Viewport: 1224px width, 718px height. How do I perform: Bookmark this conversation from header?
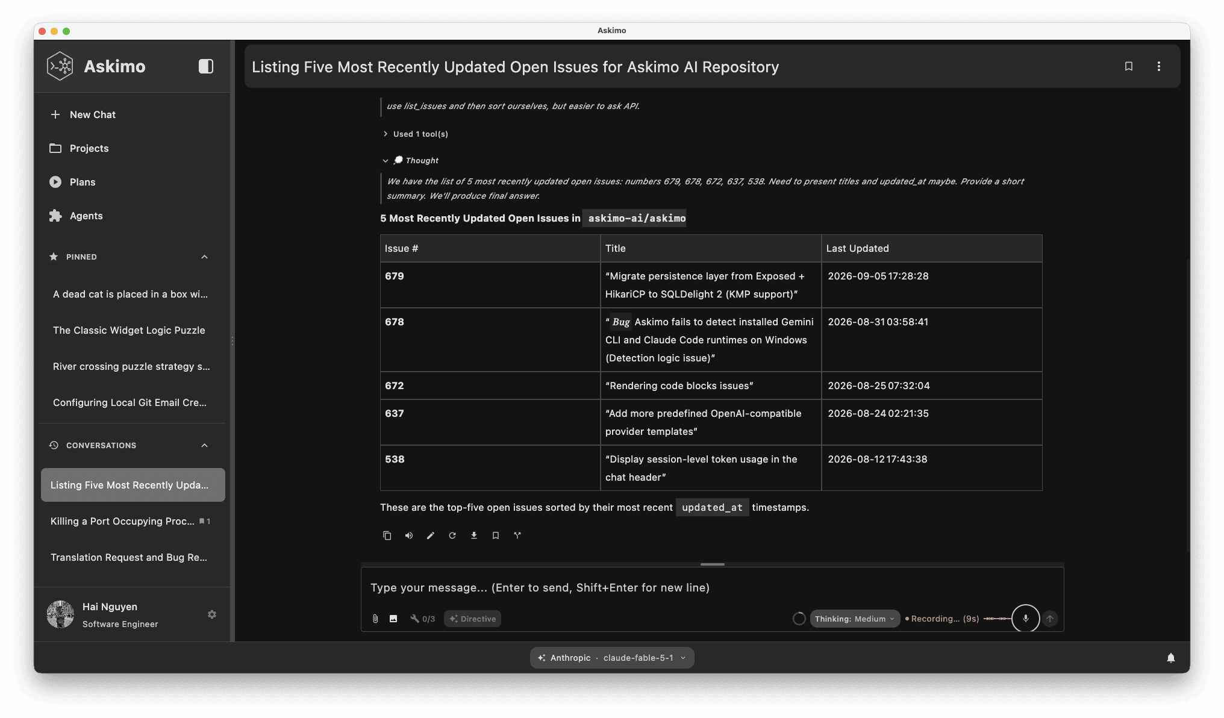click(x=1129, y=66)
